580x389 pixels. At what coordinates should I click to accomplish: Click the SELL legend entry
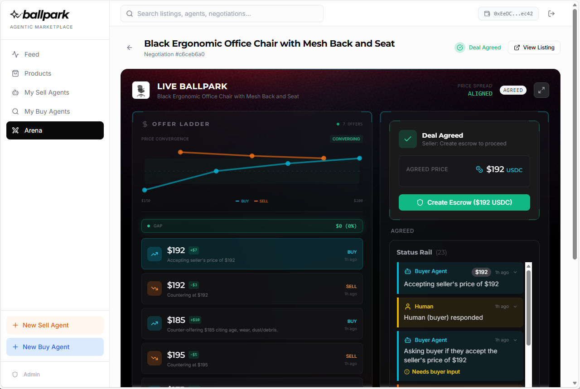(261, 201)
